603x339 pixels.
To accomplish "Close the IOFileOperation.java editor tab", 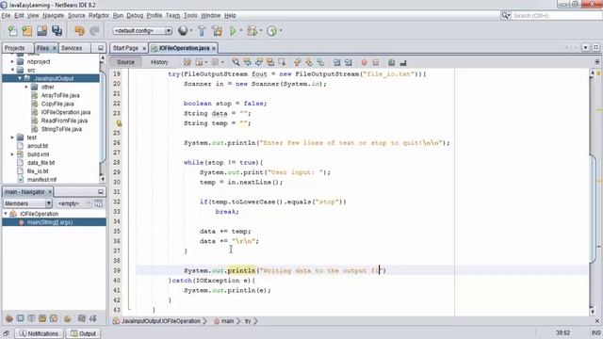I will 214,48.
